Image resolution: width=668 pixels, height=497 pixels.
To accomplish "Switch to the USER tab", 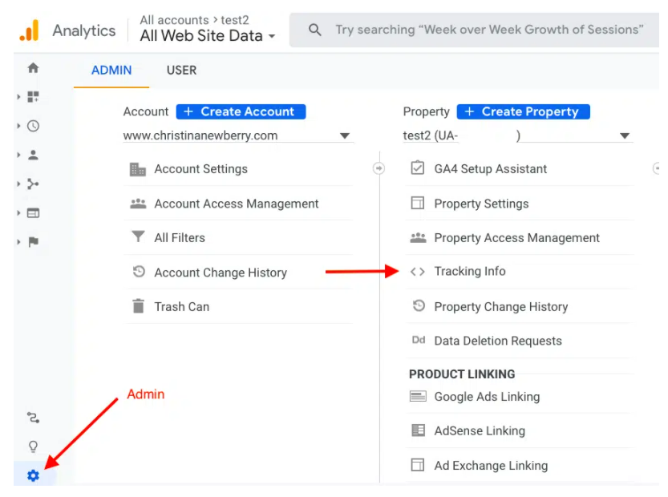I will [x=181, y=71].
